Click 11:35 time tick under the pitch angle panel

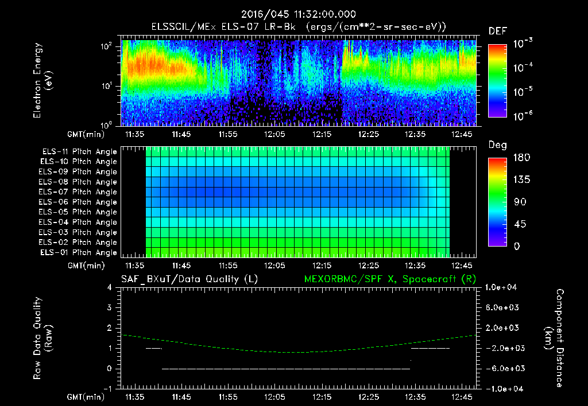134,266
